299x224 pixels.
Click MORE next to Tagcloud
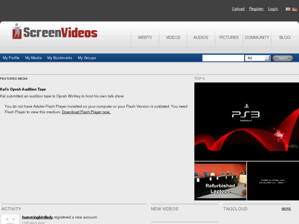286,209
